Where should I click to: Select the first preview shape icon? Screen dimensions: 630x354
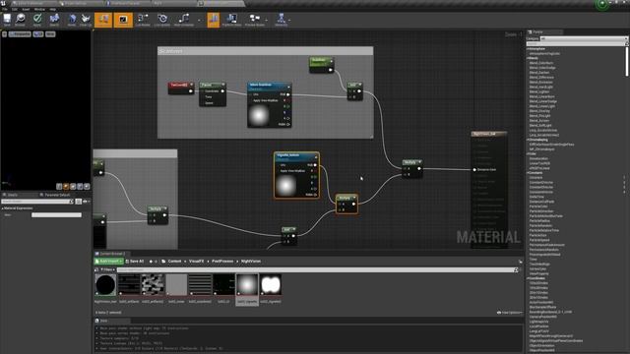tap(59, 186)
